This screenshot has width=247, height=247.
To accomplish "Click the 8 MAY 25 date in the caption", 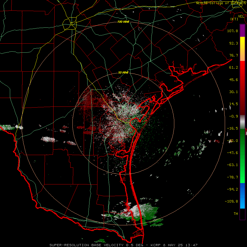I will click(x=173, y=245).
